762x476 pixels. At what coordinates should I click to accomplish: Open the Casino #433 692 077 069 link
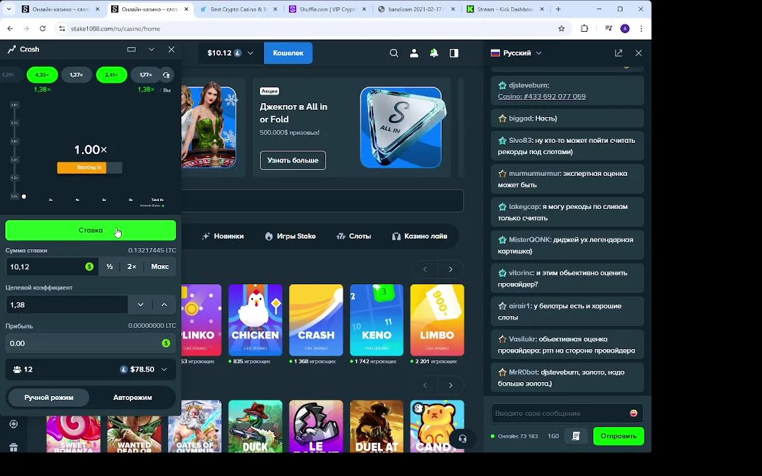coord(541,96)
